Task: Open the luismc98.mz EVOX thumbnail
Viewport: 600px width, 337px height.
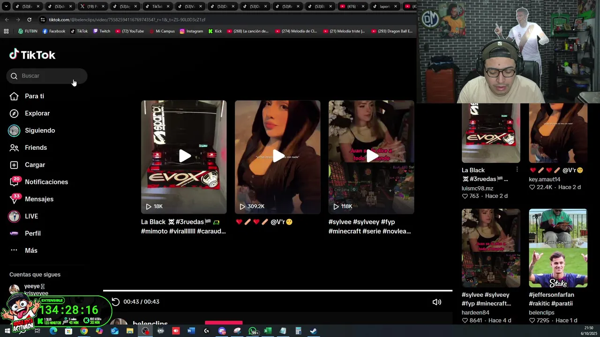Action: 491,133
